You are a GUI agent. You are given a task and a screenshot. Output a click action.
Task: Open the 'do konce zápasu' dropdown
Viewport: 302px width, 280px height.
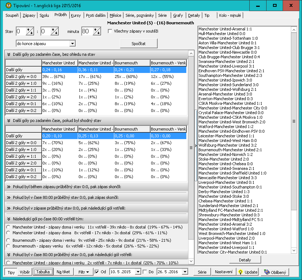[72, 44]
